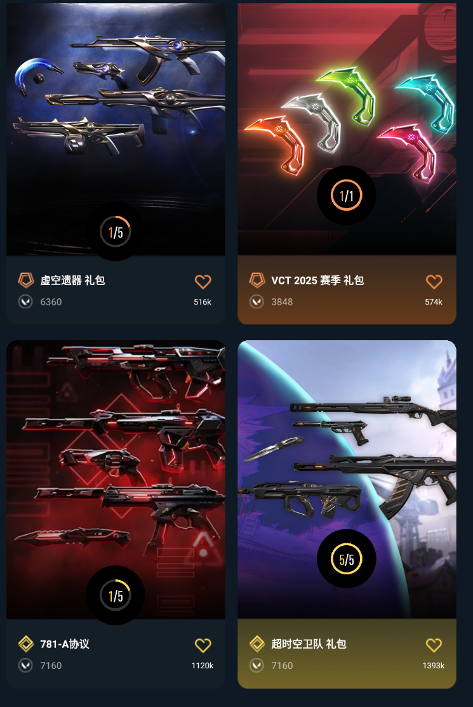Open the 超时空卫队 礼包 title link
The width and height of the screenshot is (473, 707).
(309, 644)
